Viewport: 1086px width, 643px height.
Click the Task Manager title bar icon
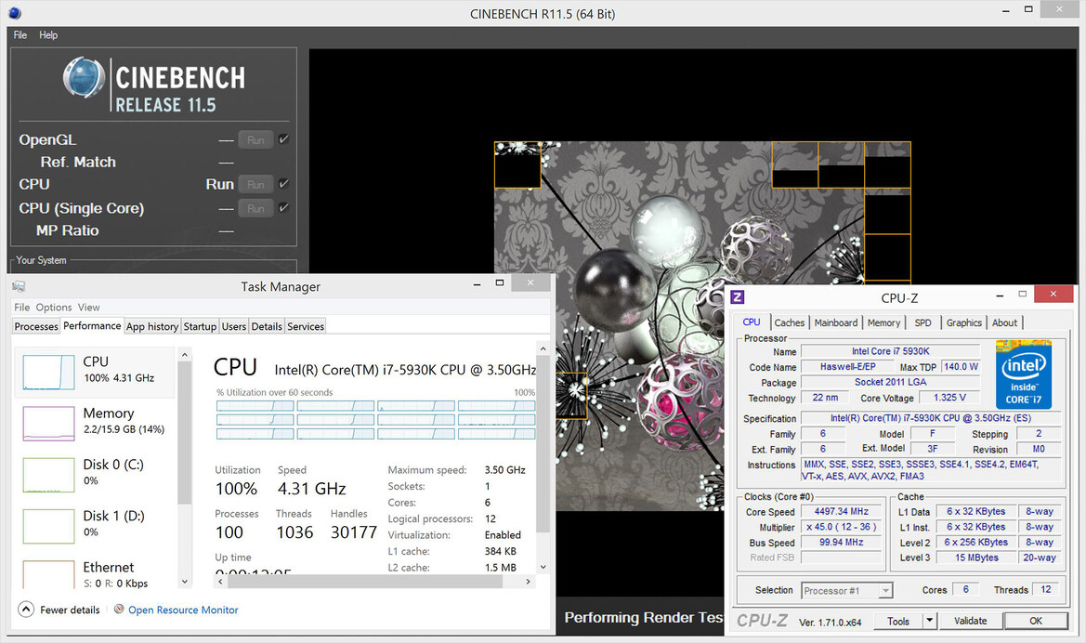pos(19,286)
